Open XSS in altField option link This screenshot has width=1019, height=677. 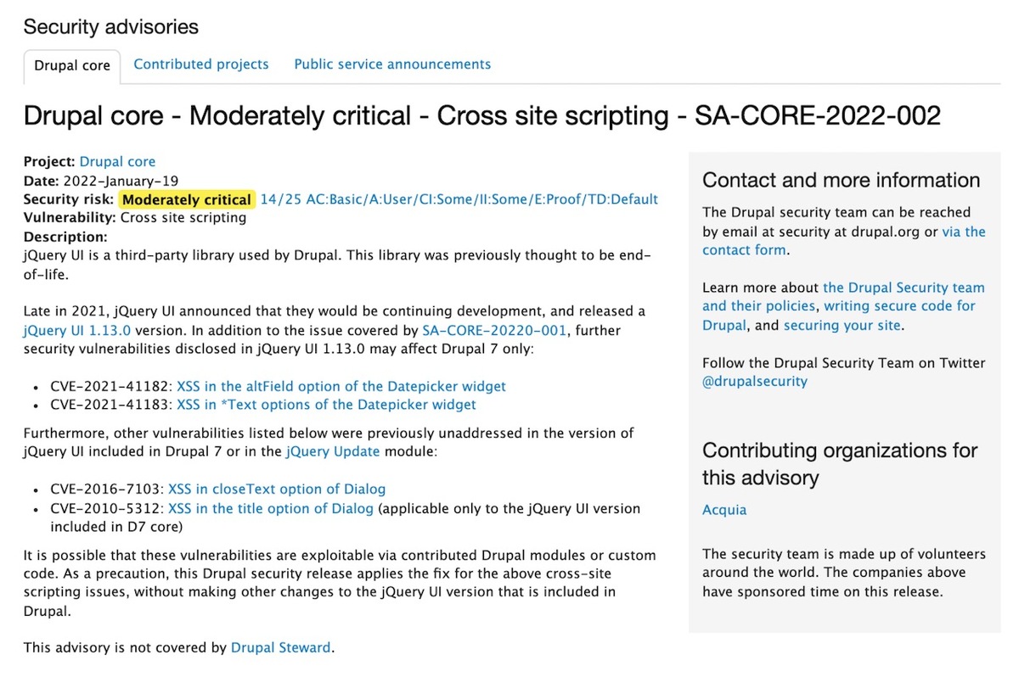coord(341,386)
